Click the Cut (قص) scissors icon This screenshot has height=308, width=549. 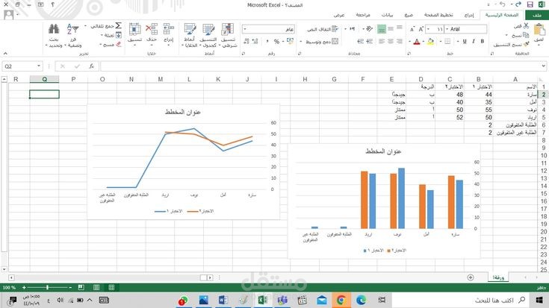526,26
